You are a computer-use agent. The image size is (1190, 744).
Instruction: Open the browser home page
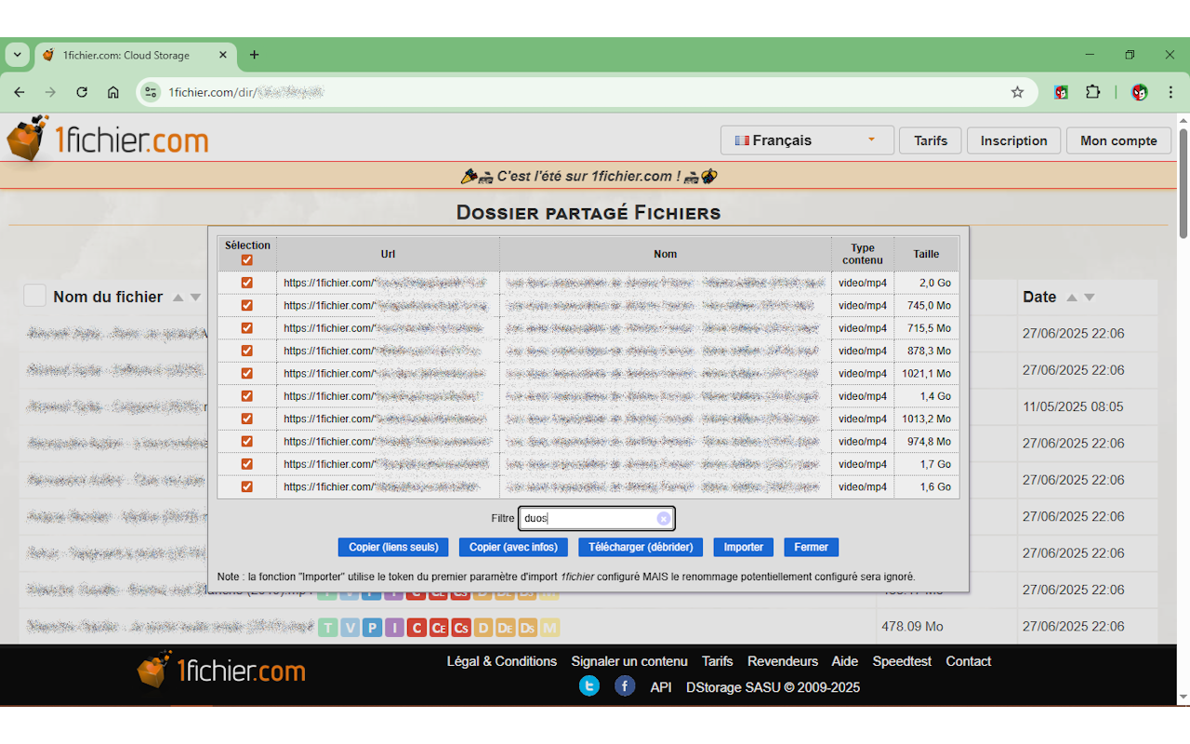click(x=113, y=92)
